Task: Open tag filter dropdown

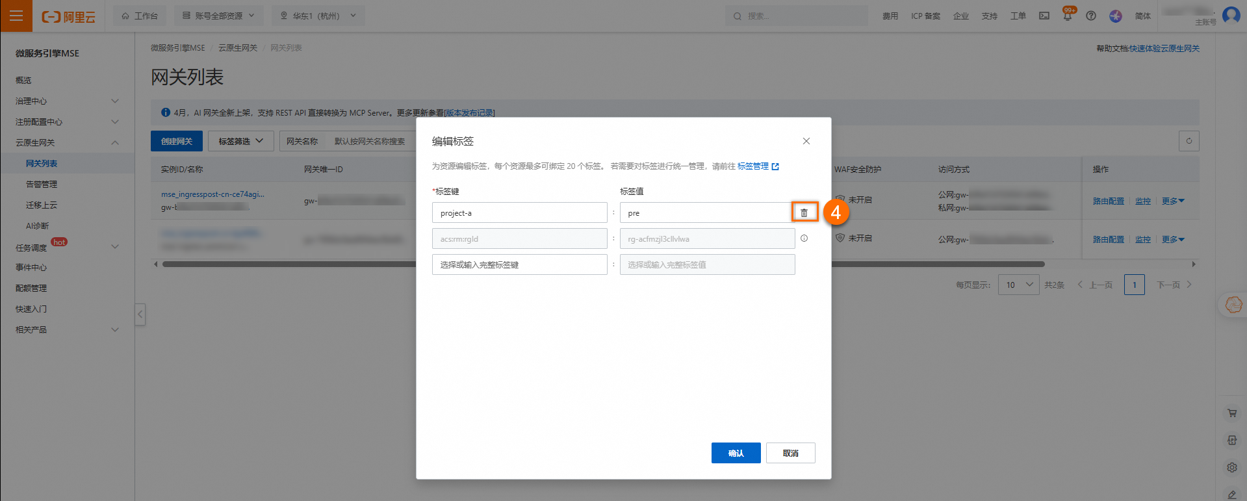Action: click(241, 141)
